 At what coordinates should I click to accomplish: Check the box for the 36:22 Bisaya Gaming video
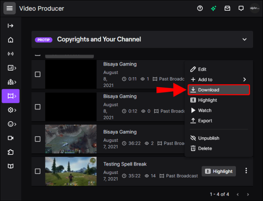[x=38, y=139]
